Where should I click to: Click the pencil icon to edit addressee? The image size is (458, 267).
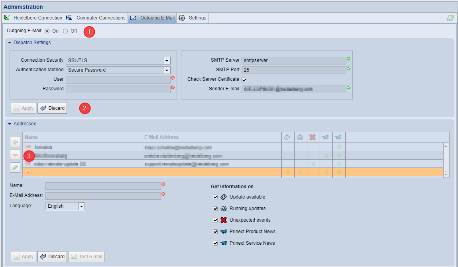15,168
